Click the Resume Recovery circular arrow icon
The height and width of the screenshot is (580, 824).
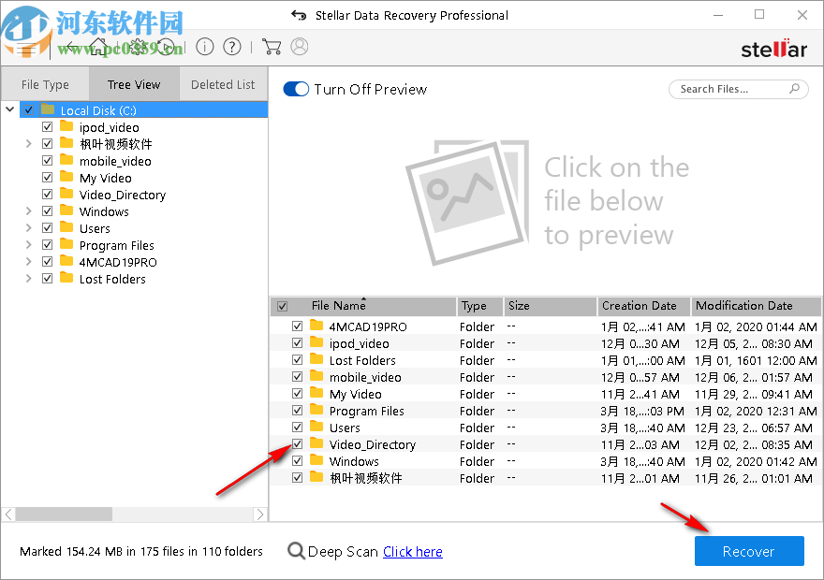click(165, 46)
